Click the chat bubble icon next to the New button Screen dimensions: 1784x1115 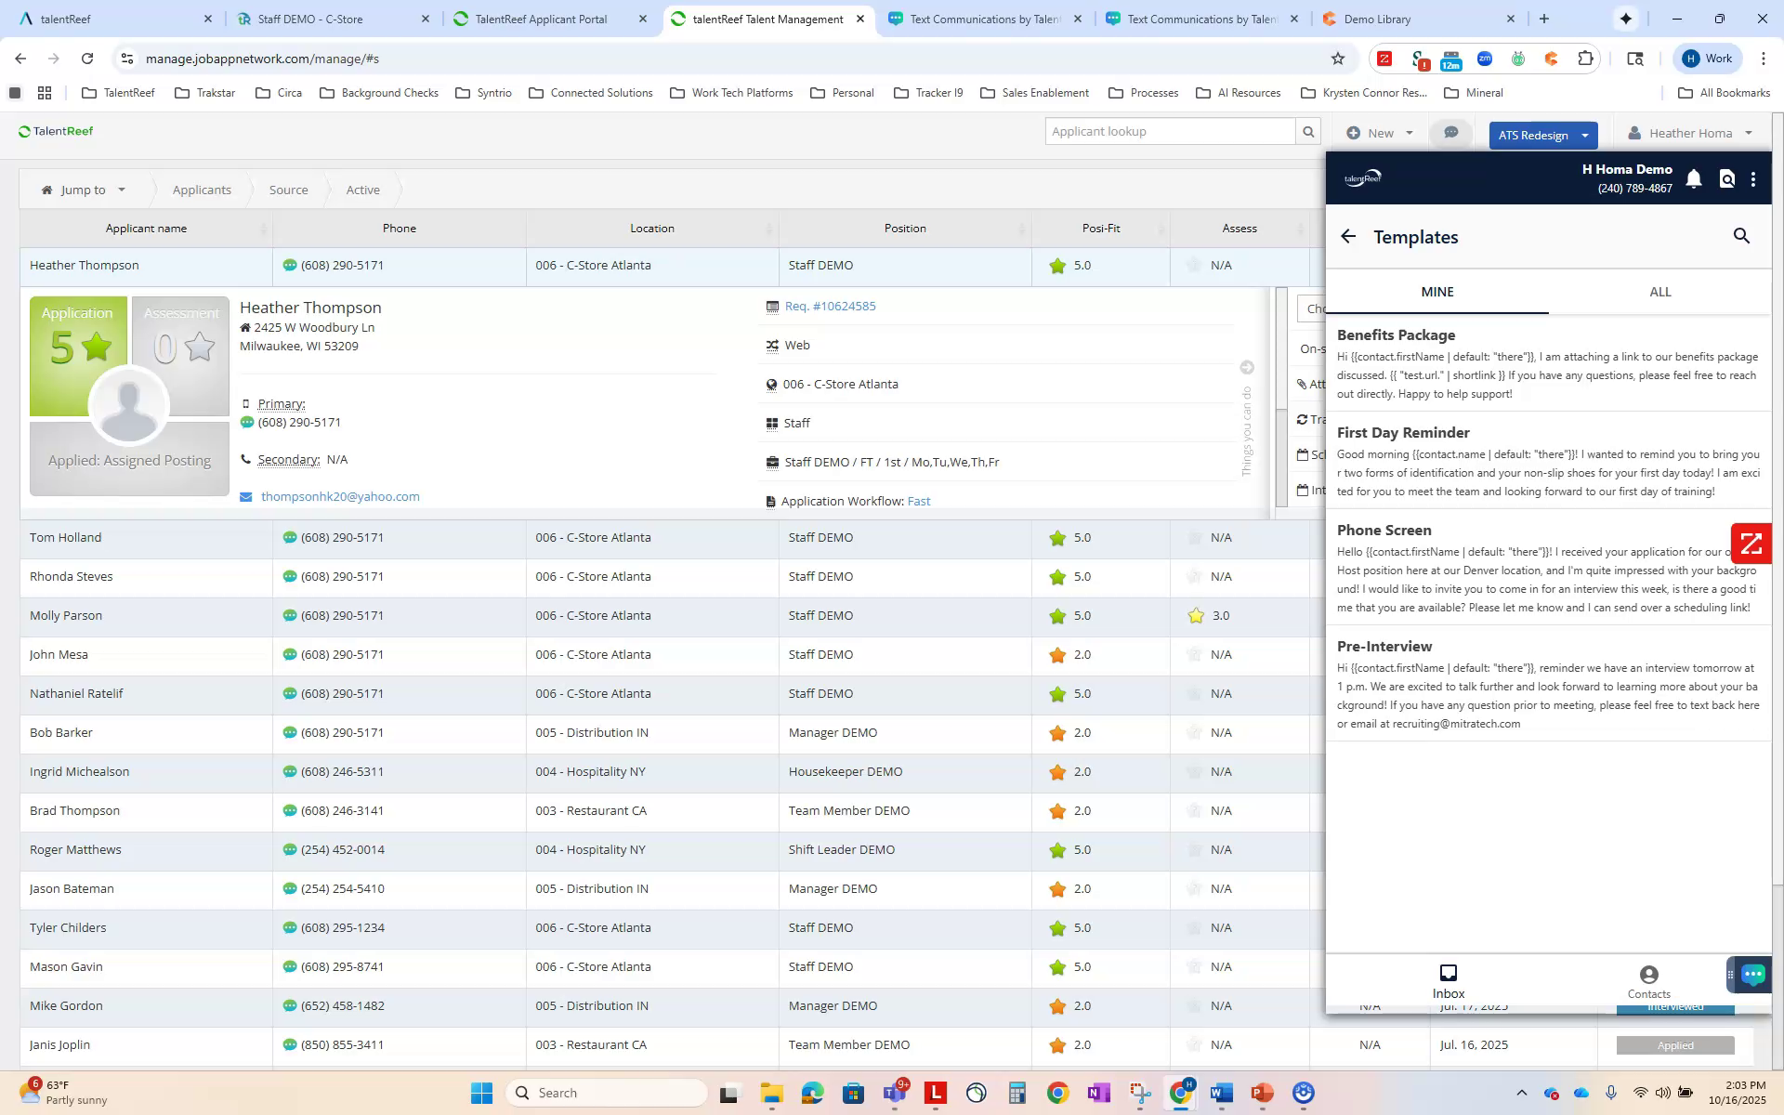(x=1450, y=133)
